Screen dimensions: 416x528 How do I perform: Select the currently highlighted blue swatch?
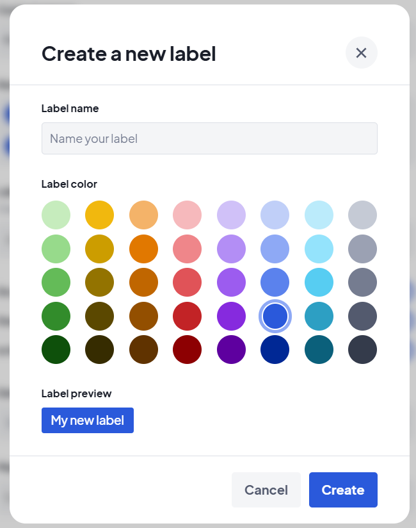pyautogui.click(x=275, y=316)
